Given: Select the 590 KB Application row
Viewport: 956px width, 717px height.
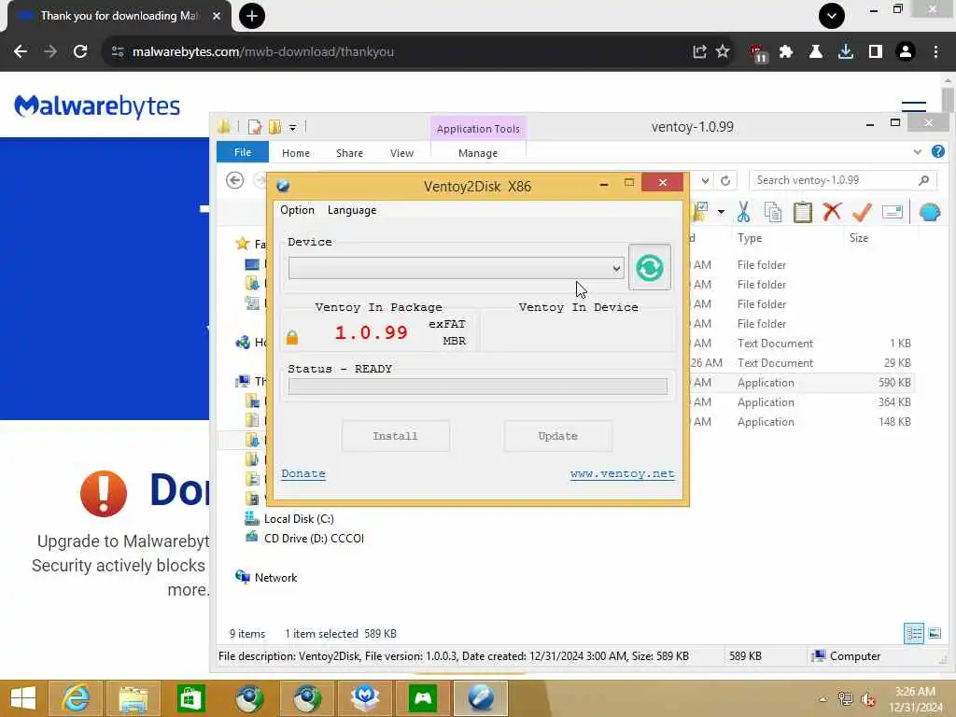Looking at the screenshot, I should (802, 382).
